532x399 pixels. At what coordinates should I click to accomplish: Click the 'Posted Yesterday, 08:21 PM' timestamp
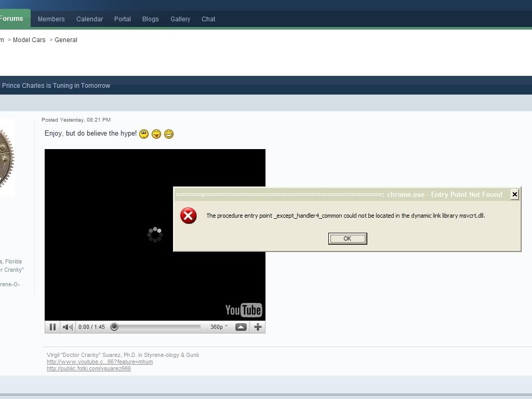click(x=76, y=120)
